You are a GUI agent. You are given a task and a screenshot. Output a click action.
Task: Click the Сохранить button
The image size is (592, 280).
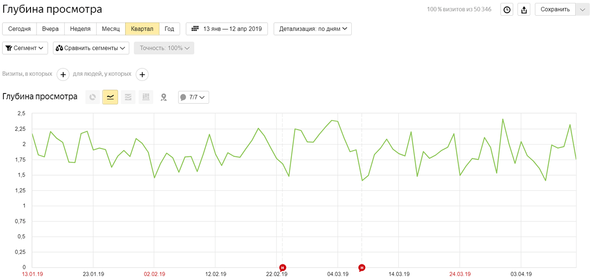point(555,9)
